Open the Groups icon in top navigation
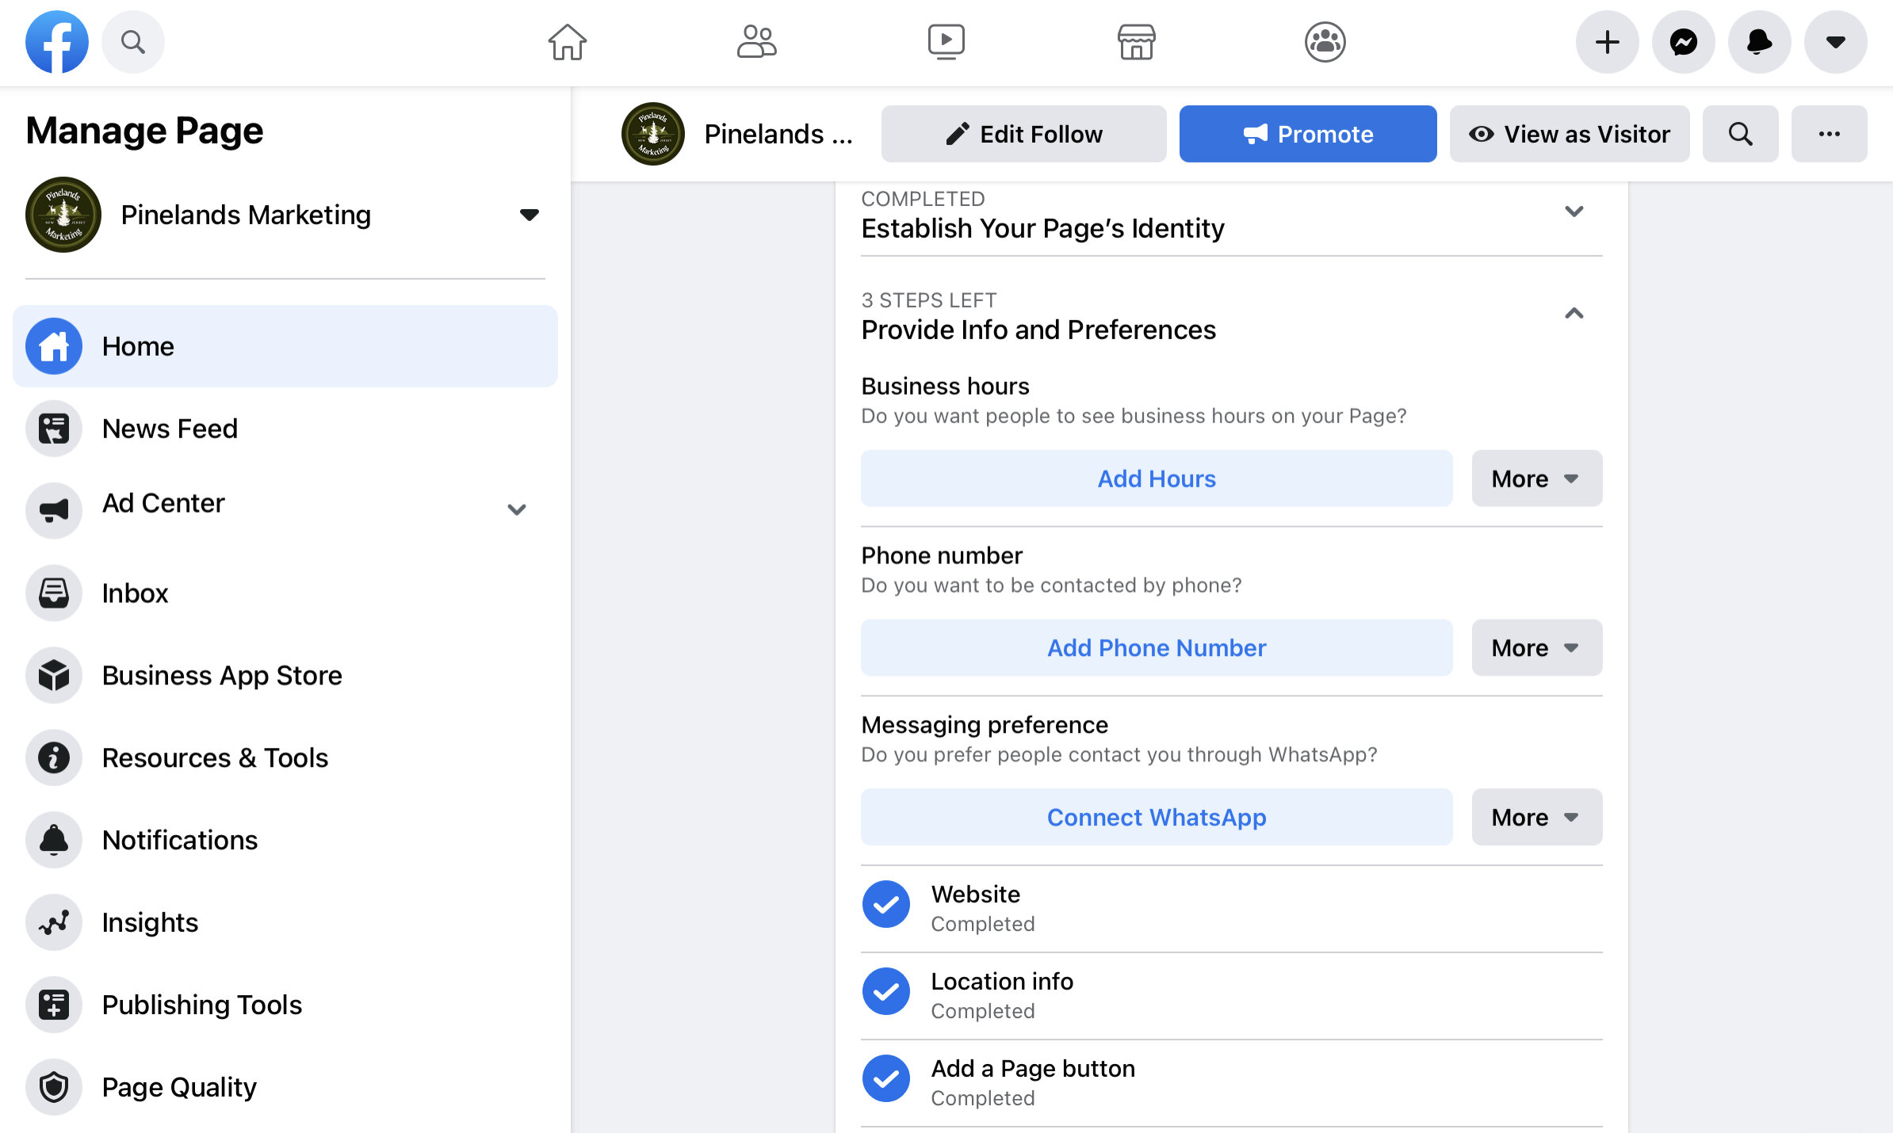This screenshot has width=1893, height=1133. click(1325, 42)
